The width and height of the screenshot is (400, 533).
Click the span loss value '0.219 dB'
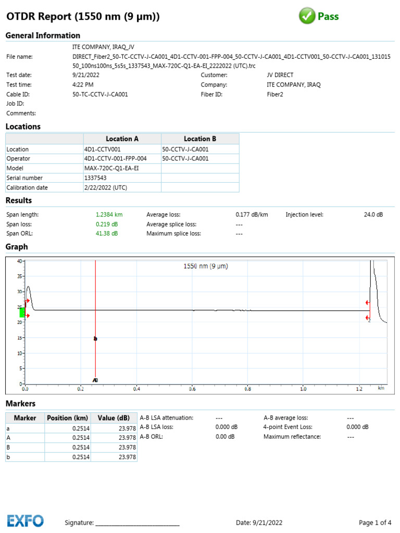tap(107, 224)
